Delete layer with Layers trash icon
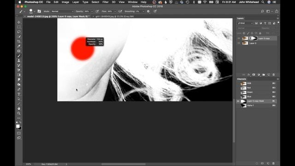This screenshot has height=166, width=295. point(273,75)
